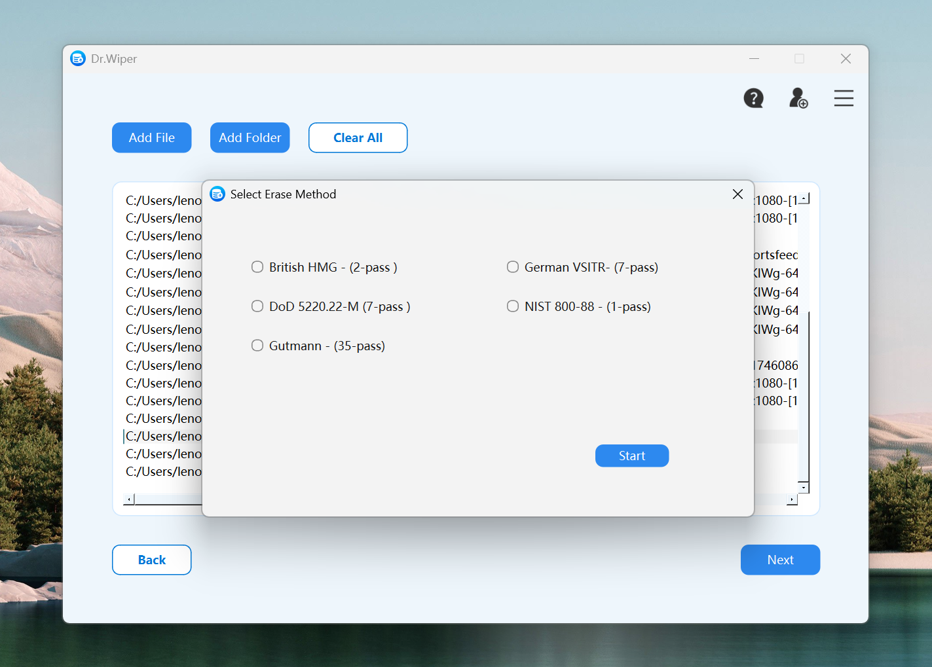Image resolution: width=932 pixels, height=667 pixels.
Task: Click the Select Erase Method dialog logo icon
Action: coord(217,194)
